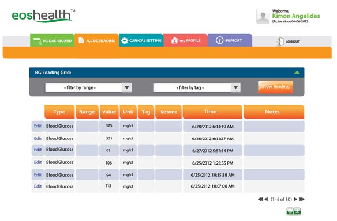Click the Logout link
The height and width of the screenshot is (221, 337).
(293, 41)
